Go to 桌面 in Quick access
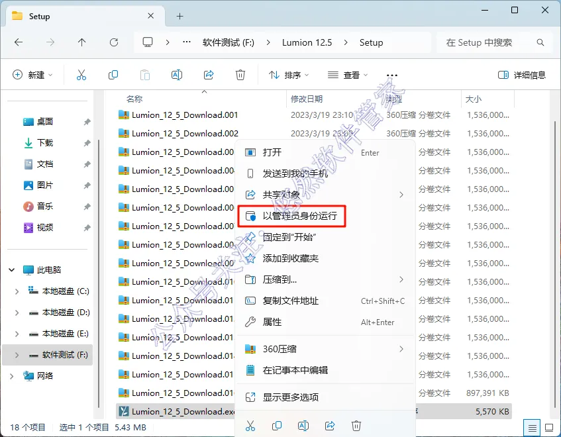The image size is (561, 437). coord(45,122)
